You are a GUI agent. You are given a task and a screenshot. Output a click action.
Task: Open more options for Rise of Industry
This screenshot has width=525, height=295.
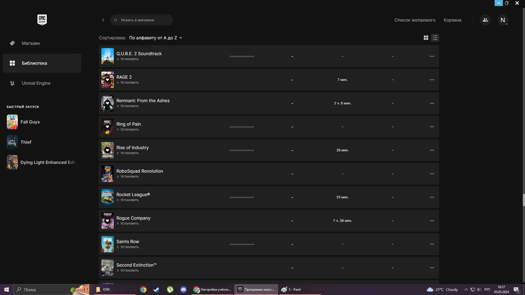(x=432, y=150)
